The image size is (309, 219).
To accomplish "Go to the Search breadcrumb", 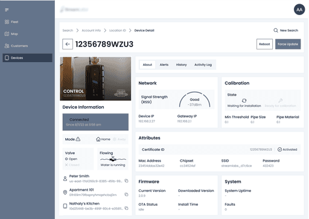I will (68, 30).
